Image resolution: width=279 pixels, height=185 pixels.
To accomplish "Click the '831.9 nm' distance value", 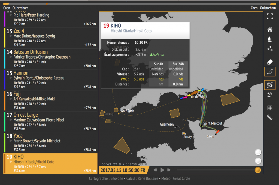I will (x=19, y=129).
